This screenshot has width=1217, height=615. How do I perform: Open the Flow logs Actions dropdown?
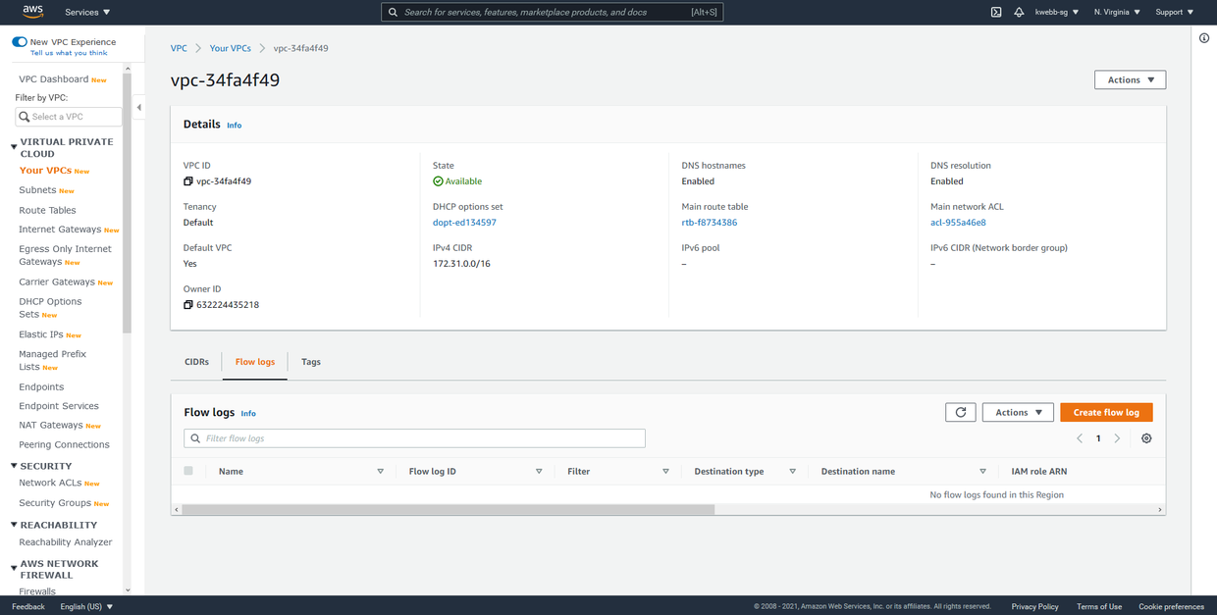pos(1018,413)
